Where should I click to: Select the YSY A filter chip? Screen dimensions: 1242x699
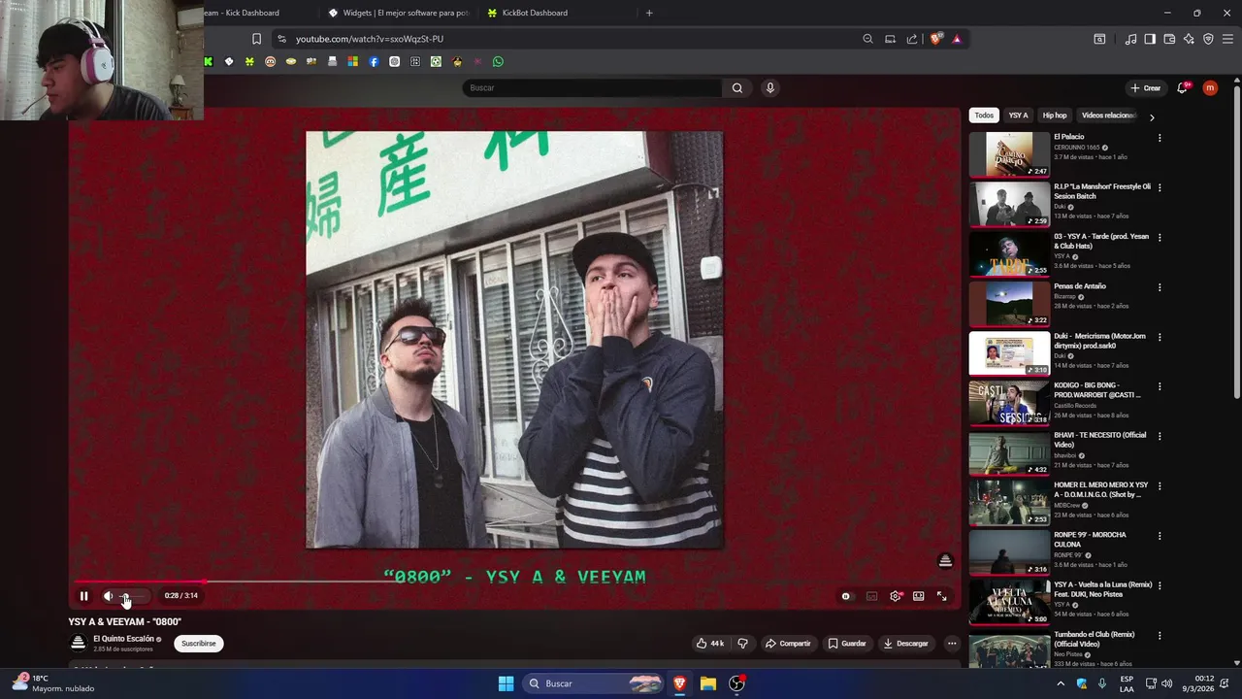pos(1018,116)
